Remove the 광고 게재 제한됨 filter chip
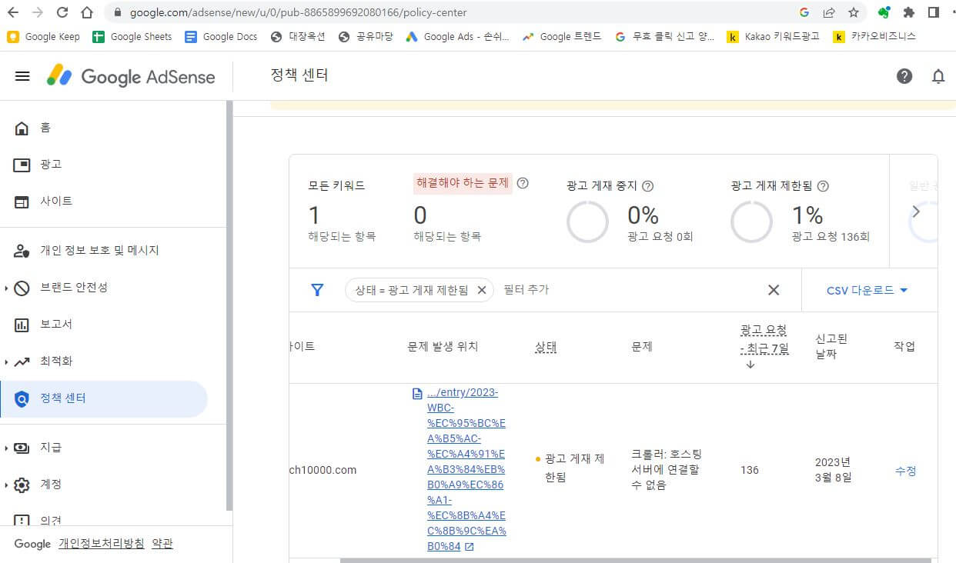 point(482,290)
